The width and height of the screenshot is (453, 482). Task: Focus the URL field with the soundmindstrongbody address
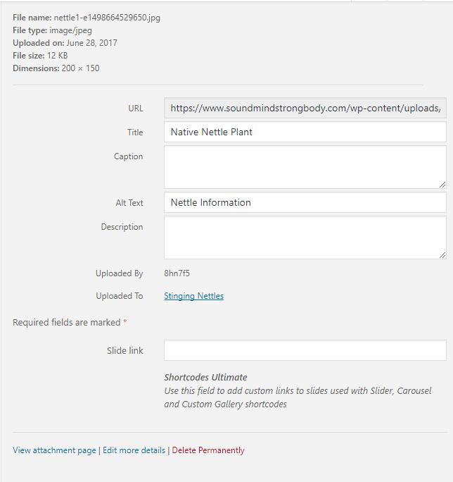[x=305, y=108]
